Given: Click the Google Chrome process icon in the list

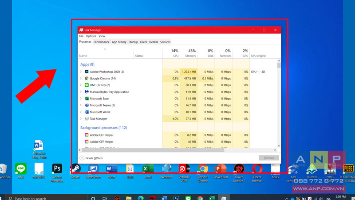Looking at the screenshot, I should pos(87,79).
